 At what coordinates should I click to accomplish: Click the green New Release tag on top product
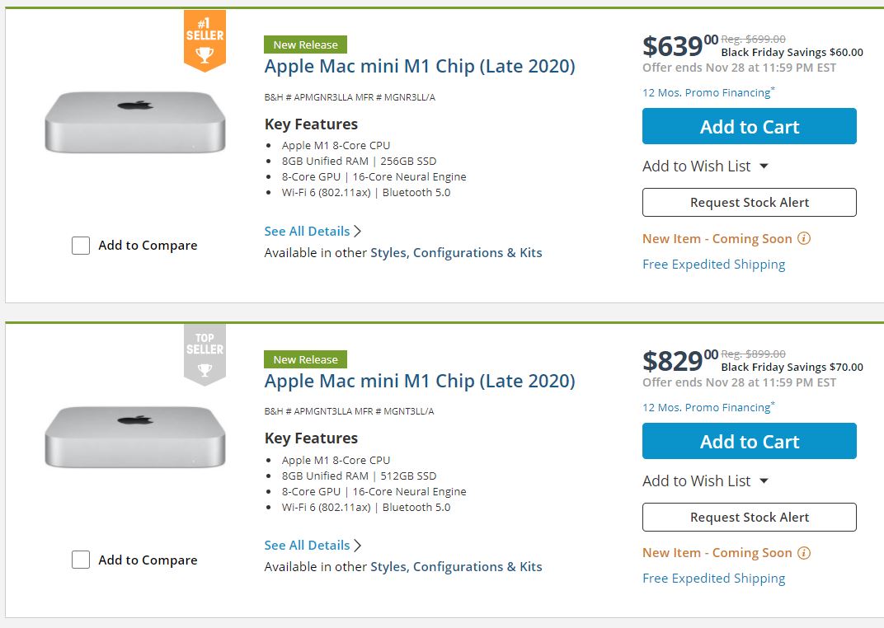pyautogui.click(x=305, y=45)
